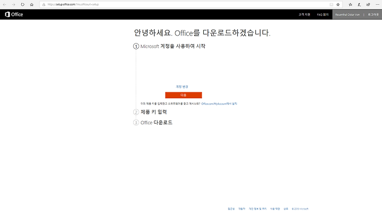
Task: Click the orange 다음 button
Action: [184, 95]
